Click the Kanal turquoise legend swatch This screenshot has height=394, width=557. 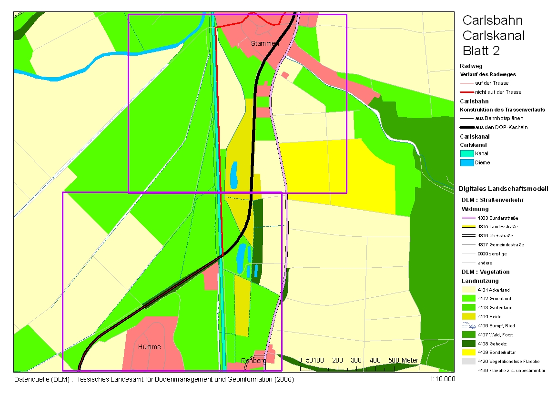coord(467,153)
